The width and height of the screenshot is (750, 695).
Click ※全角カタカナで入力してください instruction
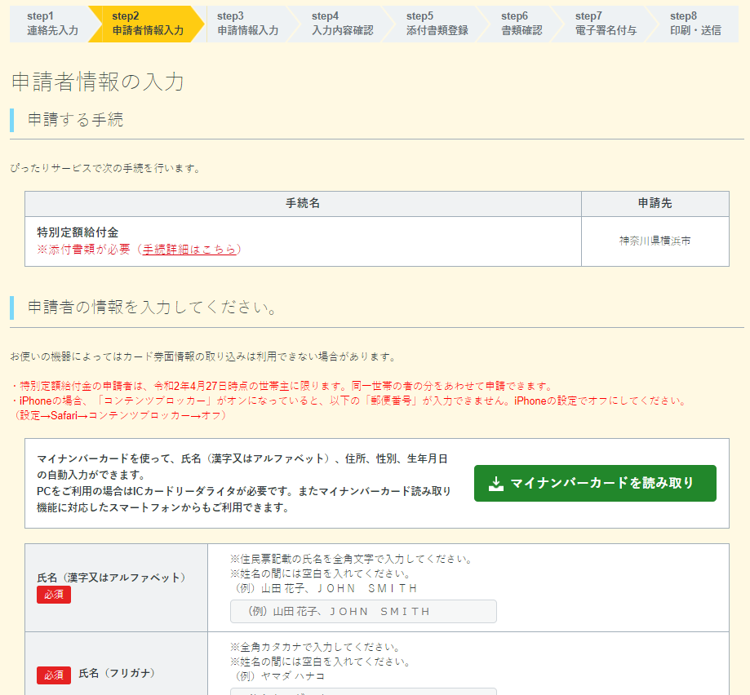pos(315,647)
